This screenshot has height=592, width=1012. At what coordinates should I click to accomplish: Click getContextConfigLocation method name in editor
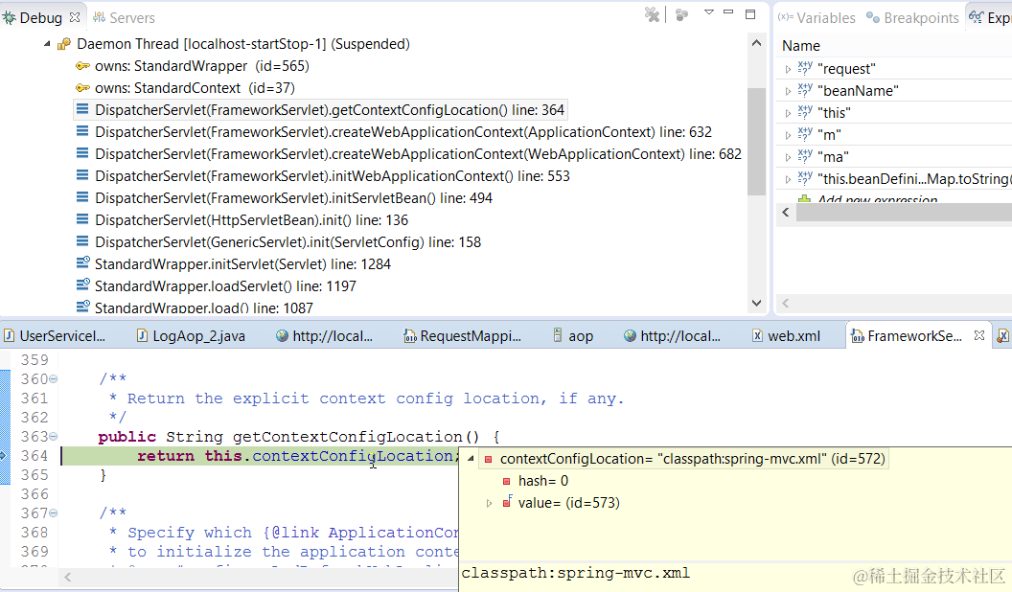(347, 437)
